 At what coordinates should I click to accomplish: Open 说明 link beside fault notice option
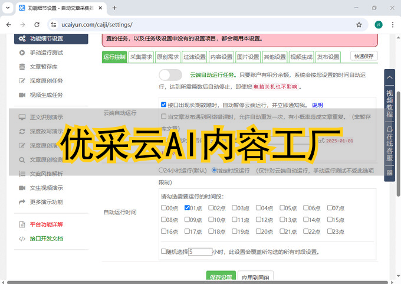(x=317, y=105)
